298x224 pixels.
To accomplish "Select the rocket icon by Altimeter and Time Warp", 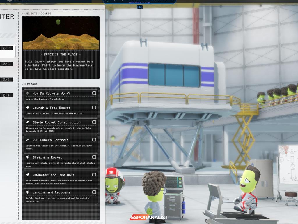I will pos(28,175).
